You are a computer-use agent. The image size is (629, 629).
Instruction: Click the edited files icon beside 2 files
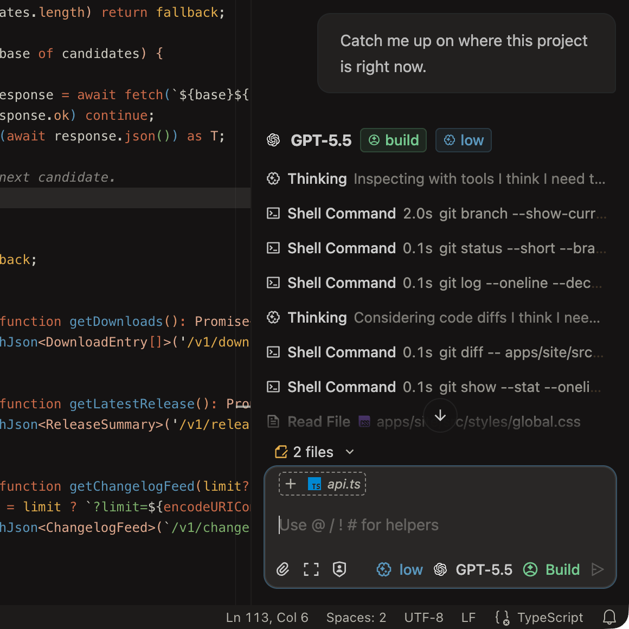coord(281,452)
